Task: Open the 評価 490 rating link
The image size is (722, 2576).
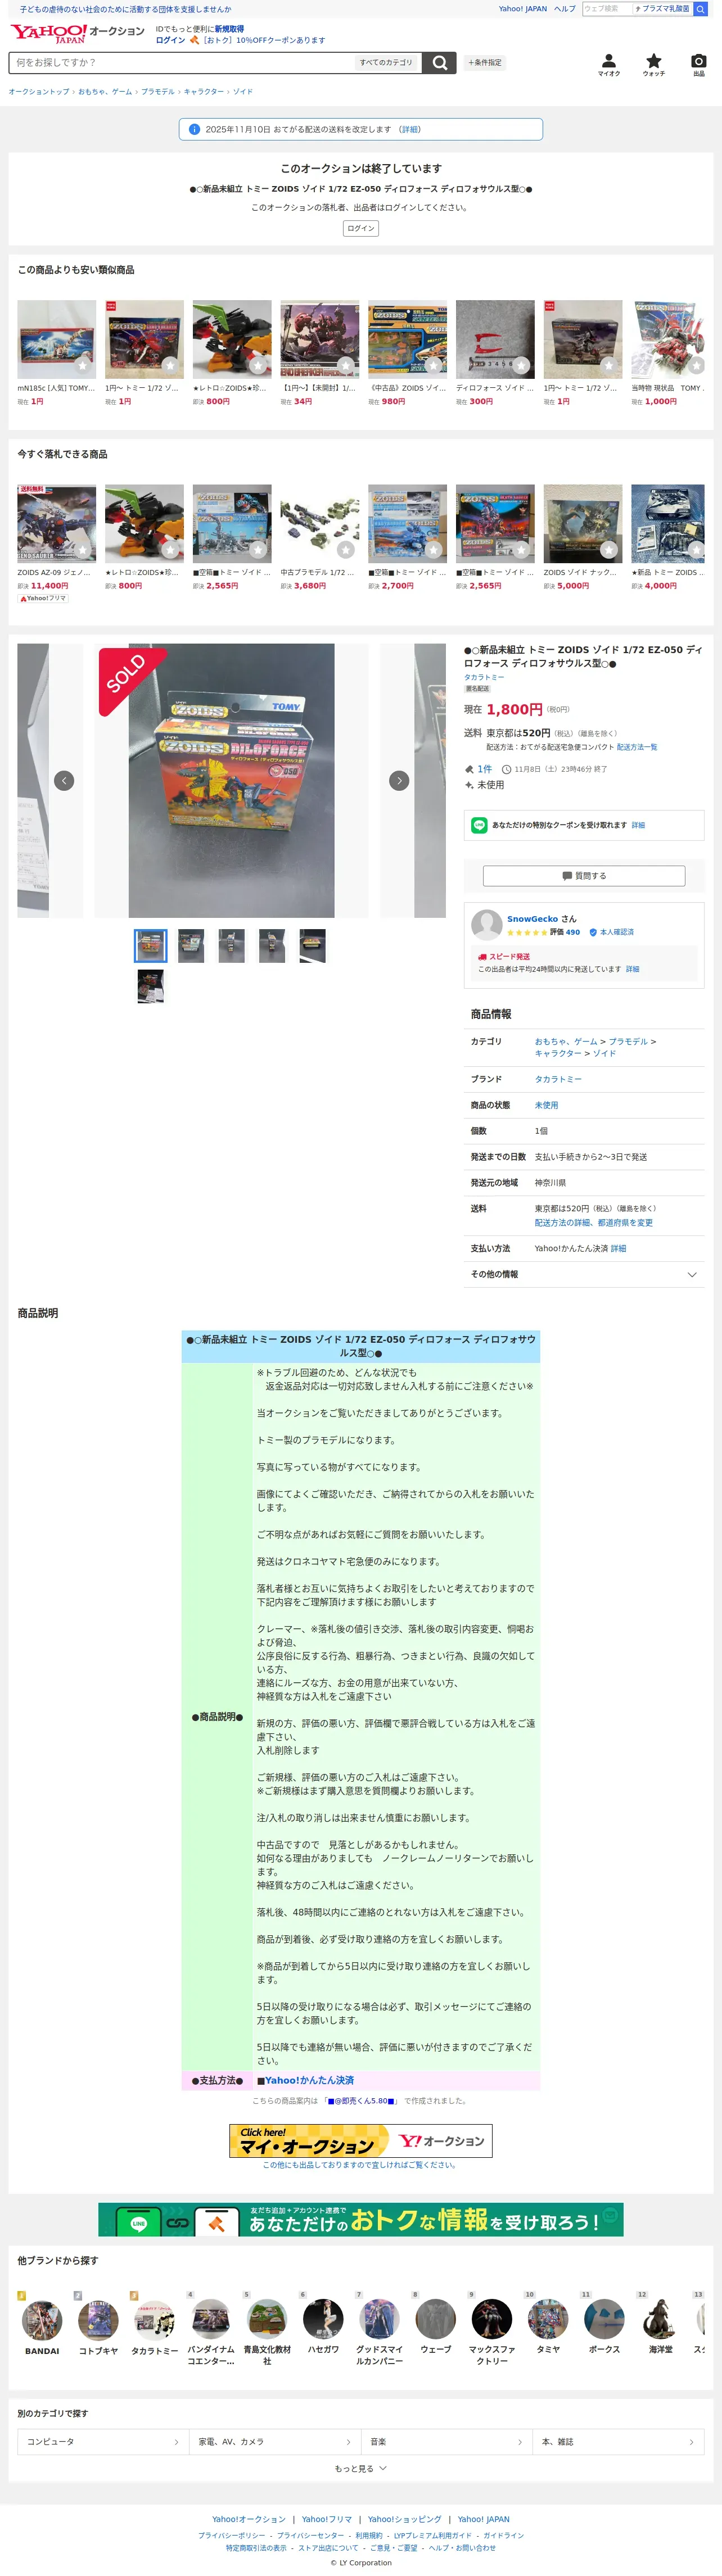Action: [x=565, y=932]
